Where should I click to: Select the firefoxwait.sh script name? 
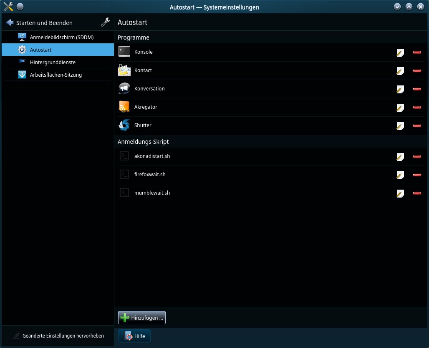150,174
